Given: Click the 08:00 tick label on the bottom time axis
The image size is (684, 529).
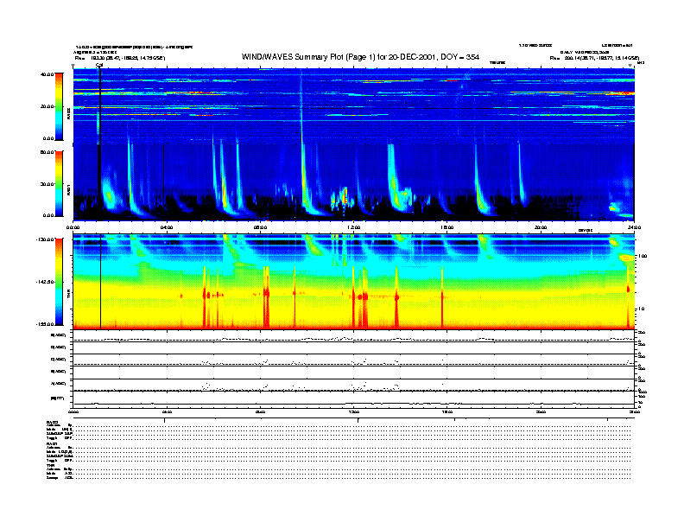Looking at the screenshot, I should tap(260, 411).
